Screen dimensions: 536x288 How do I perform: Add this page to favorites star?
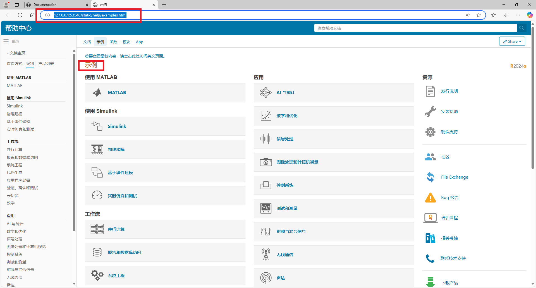479,15
